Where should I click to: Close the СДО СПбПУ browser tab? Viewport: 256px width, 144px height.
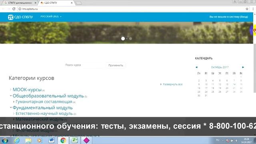click(x=72, y=3)
